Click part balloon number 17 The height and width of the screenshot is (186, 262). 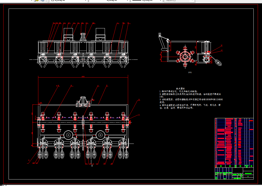(x=222, y=50)
